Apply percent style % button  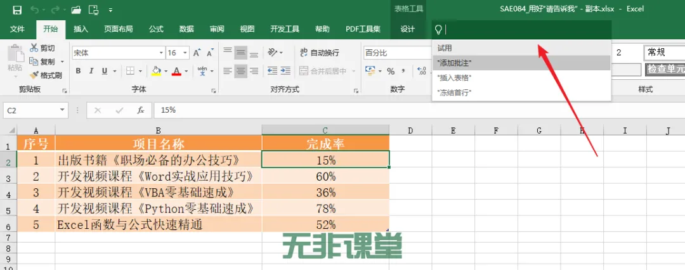click(391, 71)
